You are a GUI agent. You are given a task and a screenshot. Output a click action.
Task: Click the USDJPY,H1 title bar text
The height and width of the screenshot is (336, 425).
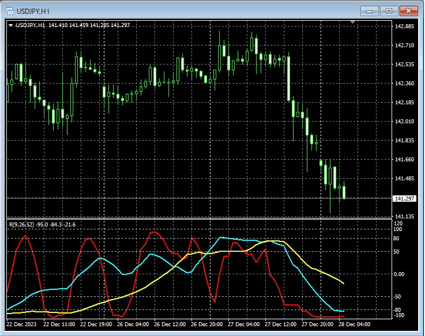32,11
